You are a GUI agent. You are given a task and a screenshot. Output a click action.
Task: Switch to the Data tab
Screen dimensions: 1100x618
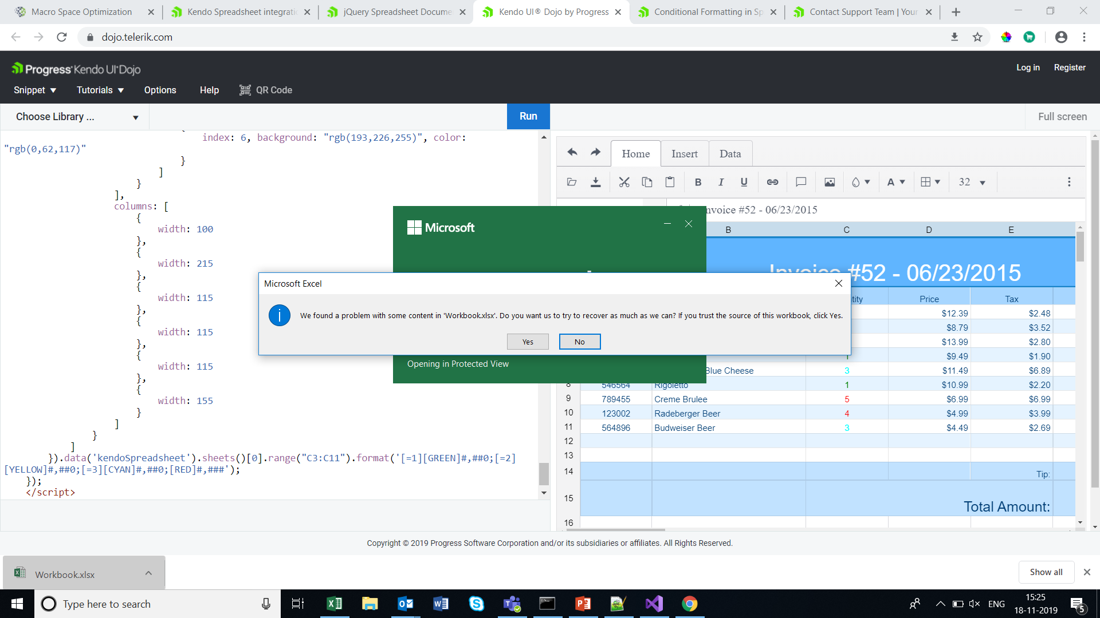[730, 153]
